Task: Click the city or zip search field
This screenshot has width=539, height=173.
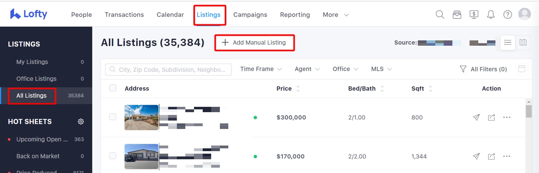Action: [168, 70]
